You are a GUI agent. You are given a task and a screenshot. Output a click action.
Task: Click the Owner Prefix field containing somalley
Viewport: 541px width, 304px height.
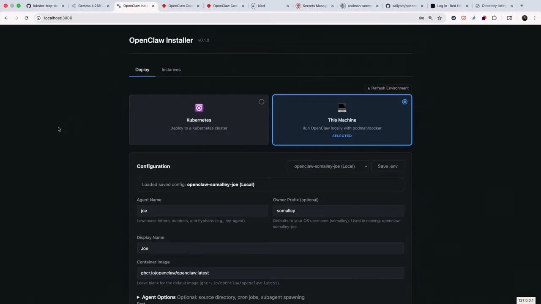pyautogui.click(x=338, y=211)
